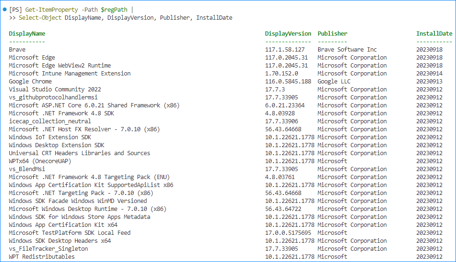Click version 17.0.0.5175695
This screenshot has width=456, height=262.
tap(288, 233)
